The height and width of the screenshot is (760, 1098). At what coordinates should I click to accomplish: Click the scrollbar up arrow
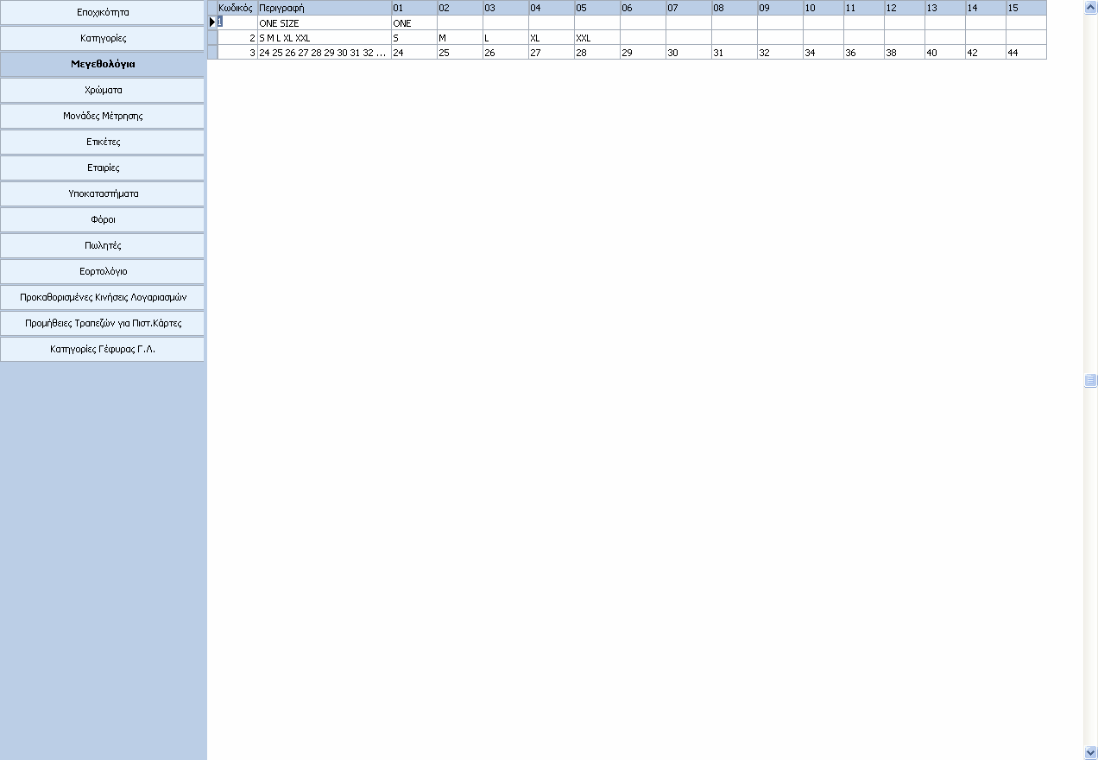(1091, 7)
